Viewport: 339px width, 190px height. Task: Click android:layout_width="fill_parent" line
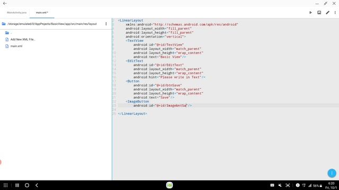[x=158, y=28]
